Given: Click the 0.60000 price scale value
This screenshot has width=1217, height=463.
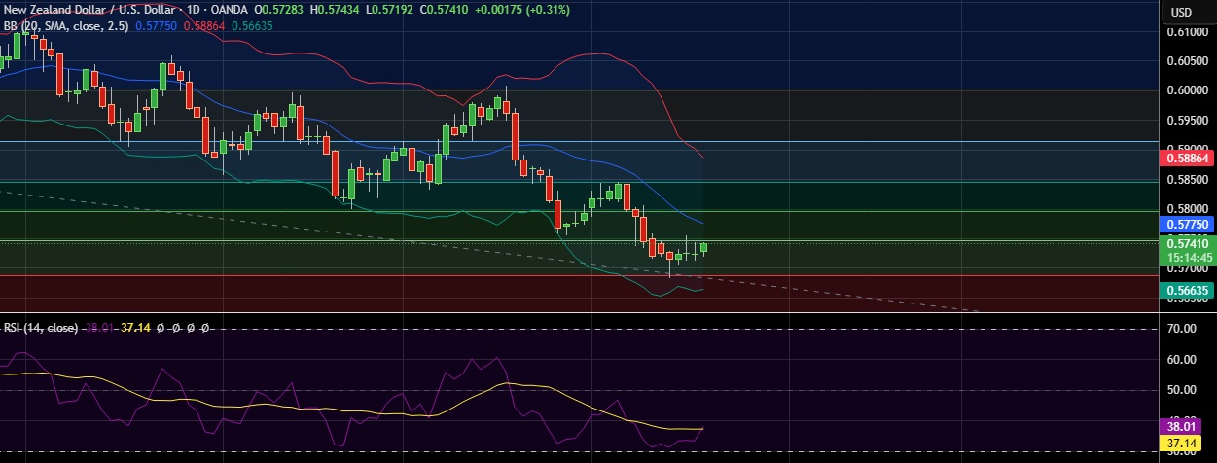Looking at the screenshot, I should [1187, 90].
